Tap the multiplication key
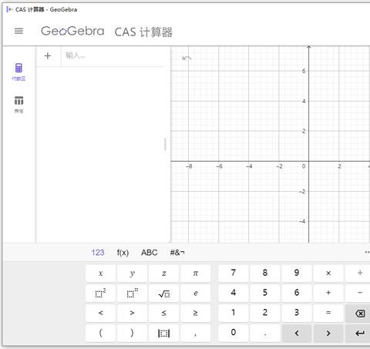370x349 pixels. click(x=328, y=273)
